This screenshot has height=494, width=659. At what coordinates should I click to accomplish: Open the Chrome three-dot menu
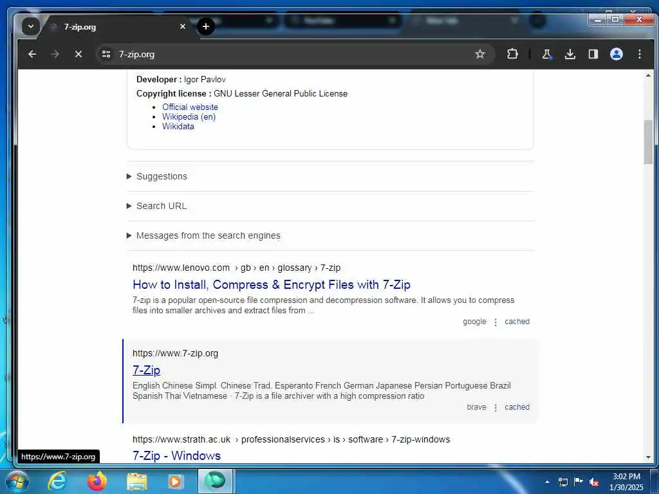[639, 54]
